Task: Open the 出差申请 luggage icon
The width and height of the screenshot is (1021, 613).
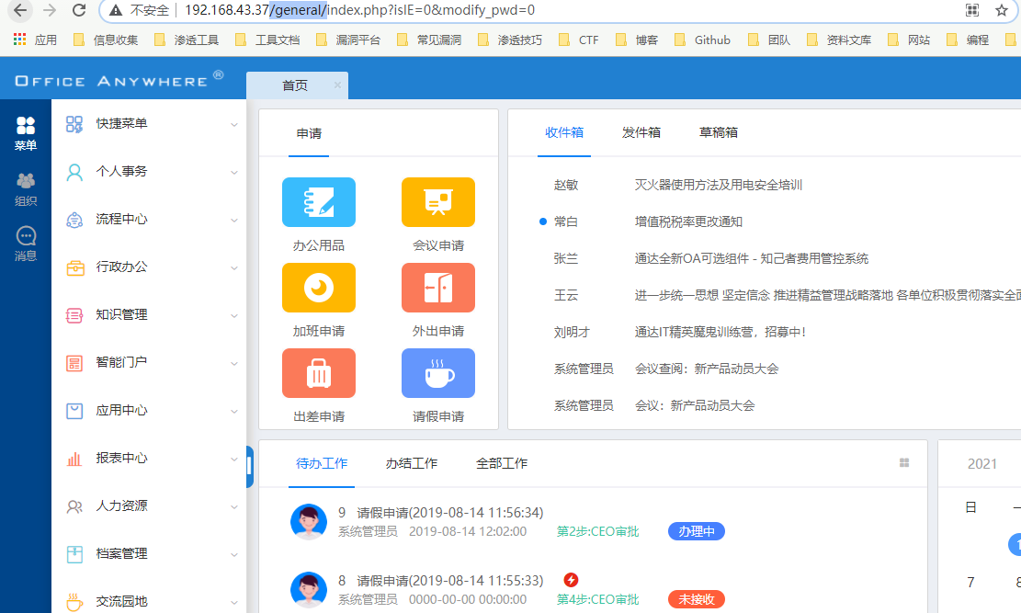Action: click(x=318, y=373)
